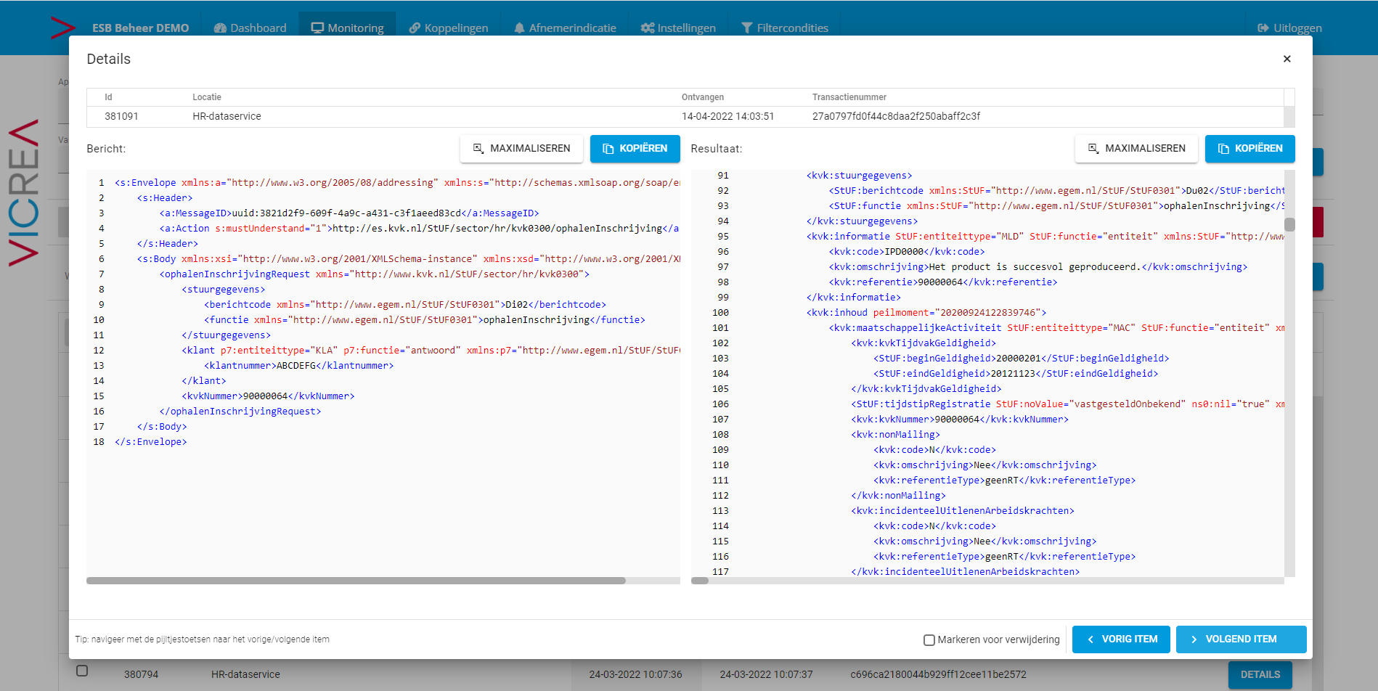
Task: Copy the Resultaat XML content
Action: 1249,148
